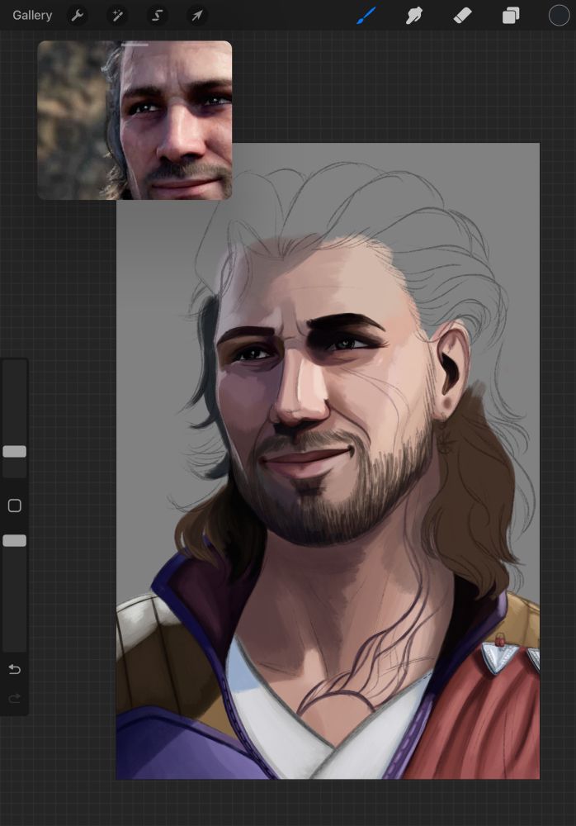Image resolution: width=576 pixels, height=826 pixels.
Task: Select the Brush tool
Action: point(366,15)
